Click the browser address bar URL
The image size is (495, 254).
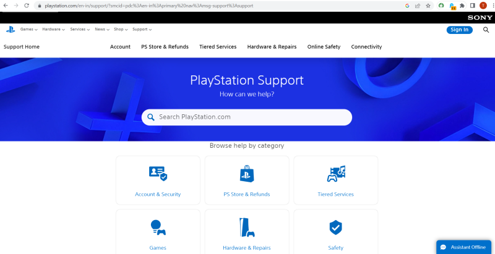[x=149, y=6]
